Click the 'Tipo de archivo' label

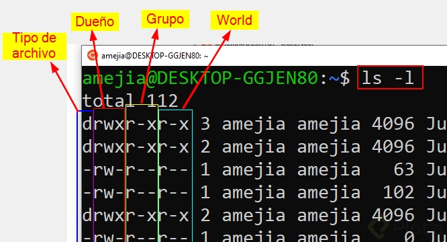click(x=34, y=46)
